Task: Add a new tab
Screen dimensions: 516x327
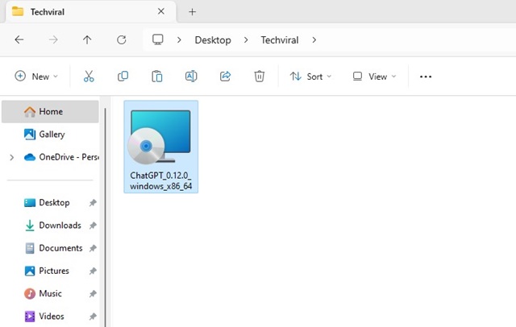Action: click(192, 12)
